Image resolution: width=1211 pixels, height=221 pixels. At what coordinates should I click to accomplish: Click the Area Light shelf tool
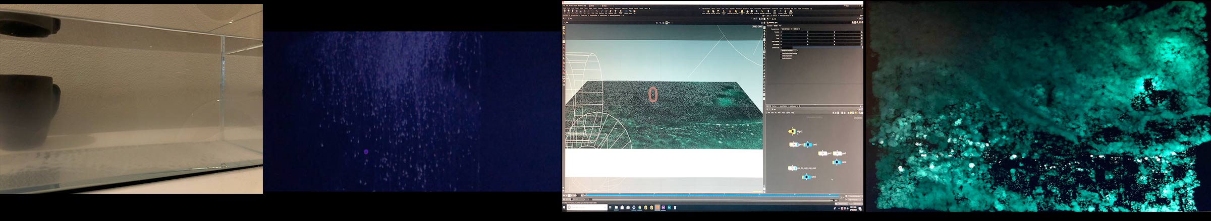point(718,12)
